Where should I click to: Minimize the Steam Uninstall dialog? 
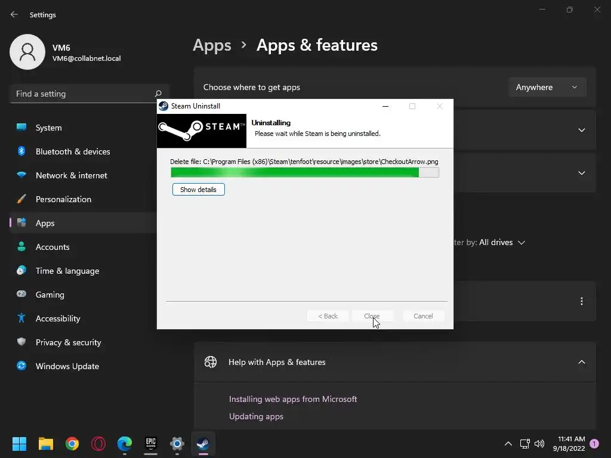[385, 106]
